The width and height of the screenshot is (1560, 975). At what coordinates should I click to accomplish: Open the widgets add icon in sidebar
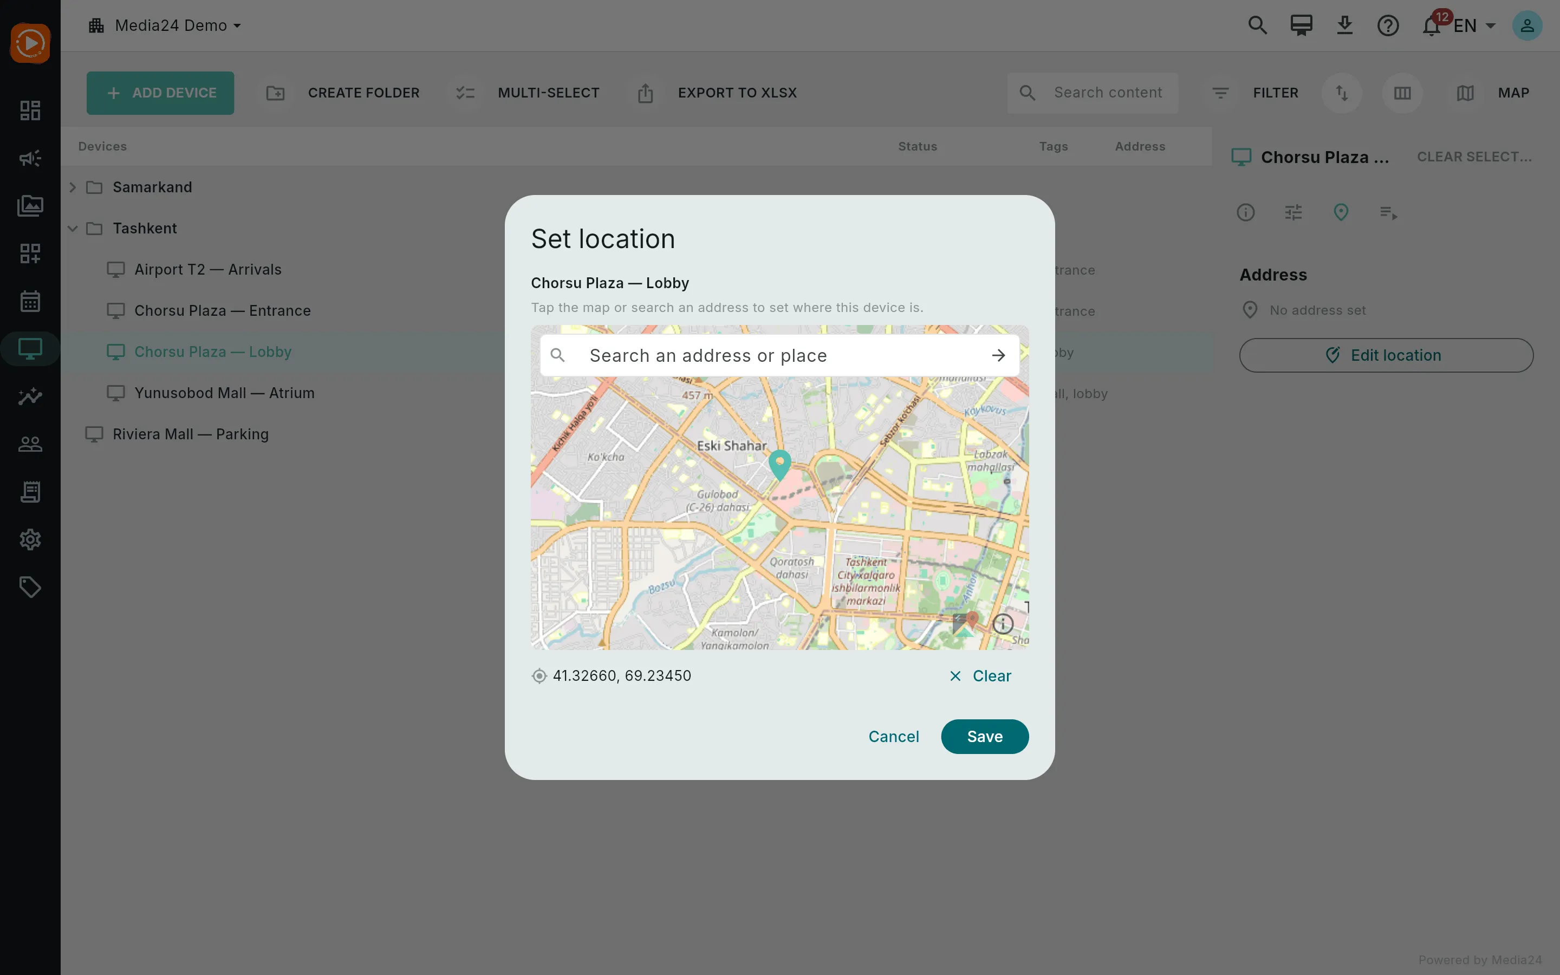click(x=30, y=253)
